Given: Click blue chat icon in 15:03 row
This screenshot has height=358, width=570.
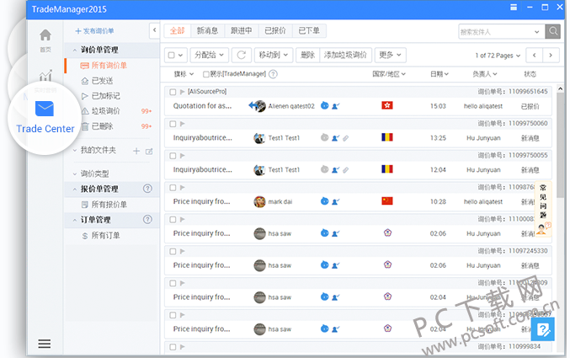Looking at the screenshot, I should [x=325, y=105].
